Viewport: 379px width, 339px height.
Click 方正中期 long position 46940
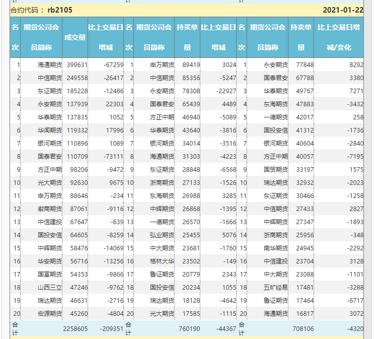[191, 117]
